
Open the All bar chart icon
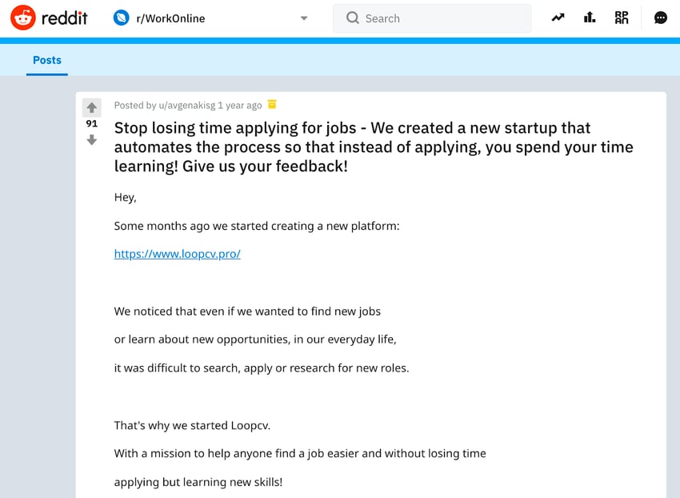(590, 18)
